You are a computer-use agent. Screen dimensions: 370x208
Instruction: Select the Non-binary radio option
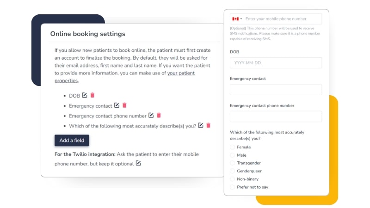[x=233, y=179]
